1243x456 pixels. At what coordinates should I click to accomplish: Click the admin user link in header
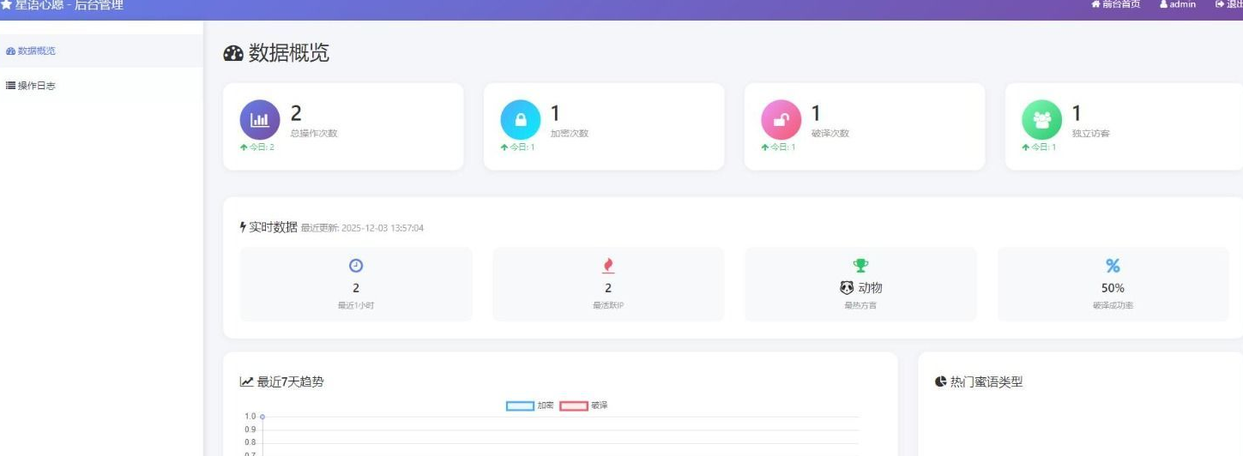[1178, 4]
